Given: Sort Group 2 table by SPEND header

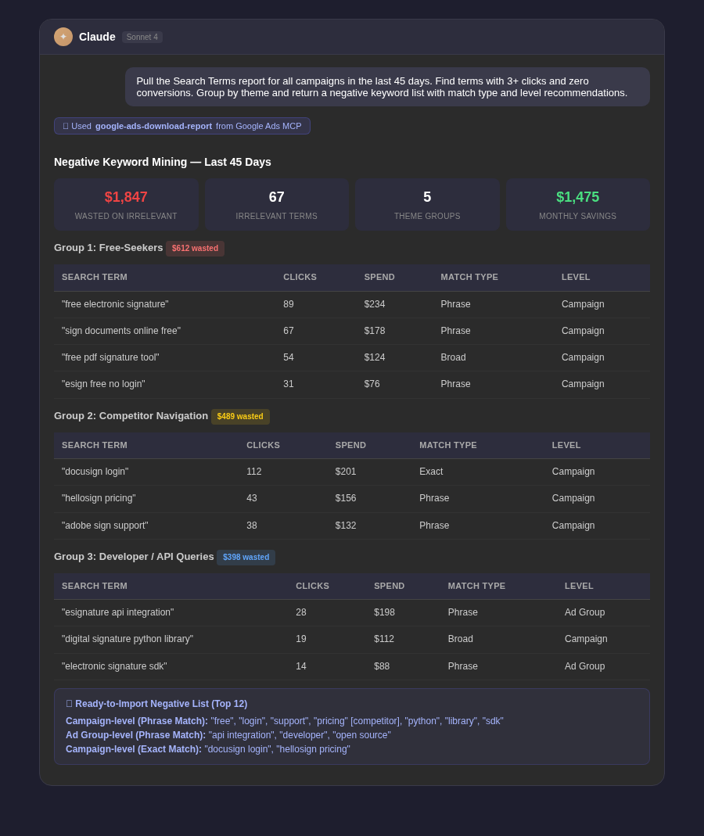Looking at the screenshot, I should click(x=350, y=445).
